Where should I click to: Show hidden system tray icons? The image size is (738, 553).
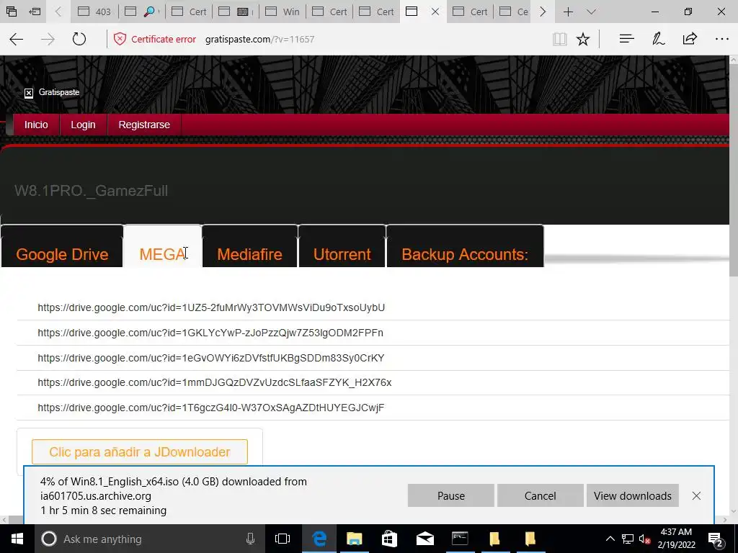[x=610, y=539]
